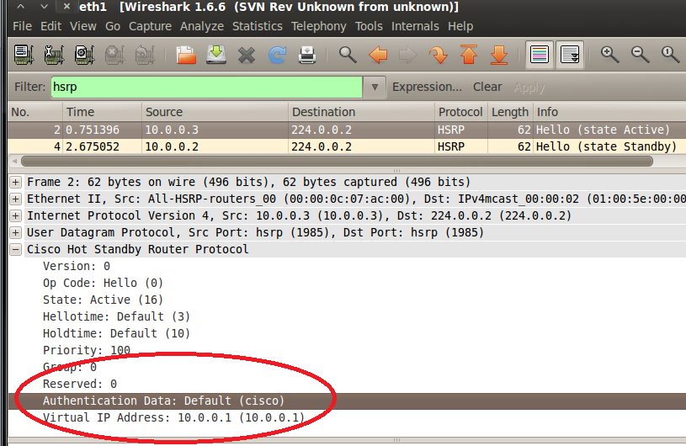Zoom in on packet text
Image resolution: width=686 pixels, height=446 pixels.
(609, 55)
